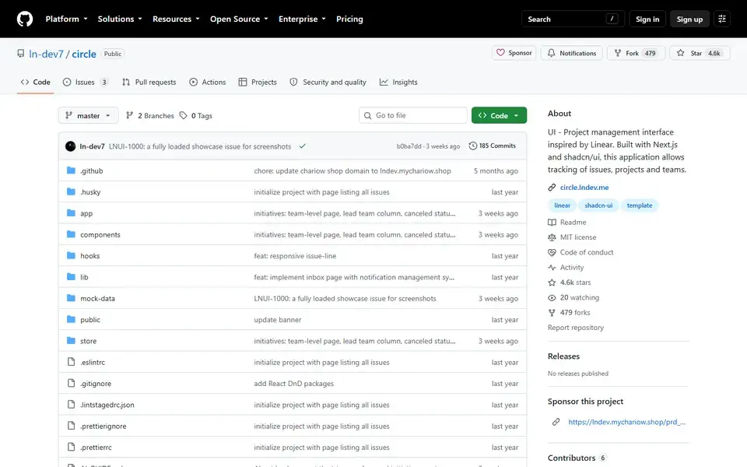Focus the Go to file field
Viewport: 747px width, 467px height.
pyautogui.click(x=412, y=115)
